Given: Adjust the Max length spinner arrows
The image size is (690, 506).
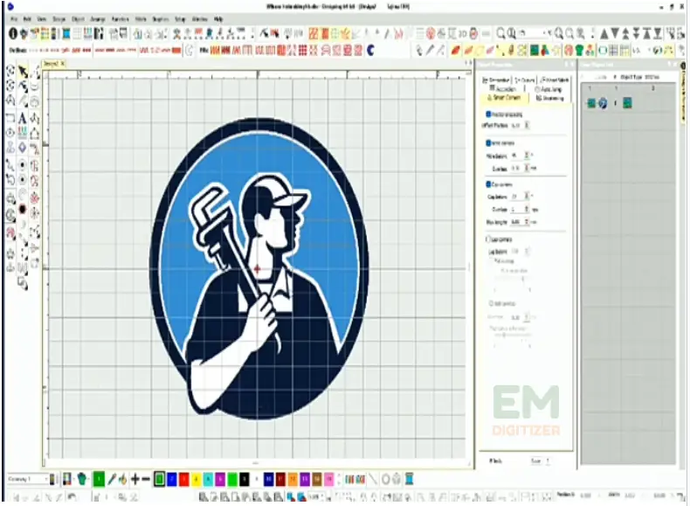Looking at the screenshot, I should click(528, 222).
